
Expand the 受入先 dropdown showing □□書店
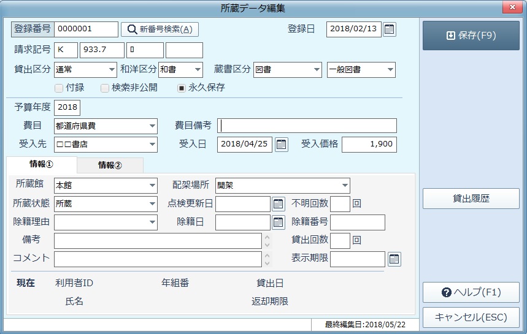point(106,145)
